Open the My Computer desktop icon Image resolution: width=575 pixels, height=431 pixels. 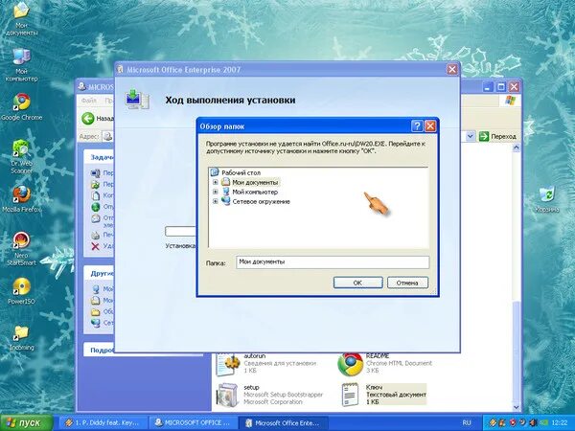[21, 57]
